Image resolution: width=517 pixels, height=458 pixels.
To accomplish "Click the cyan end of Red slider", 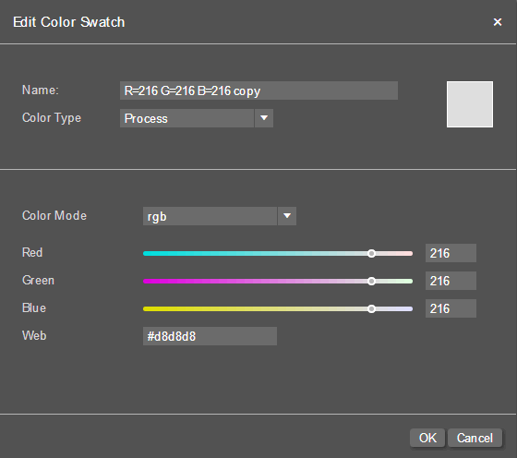I will (x=146, y=253).
